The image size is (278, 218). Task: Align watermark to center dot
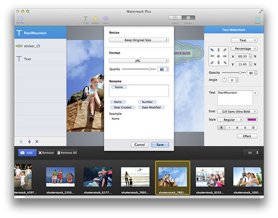pyautogui.click(x=218, y=56)
